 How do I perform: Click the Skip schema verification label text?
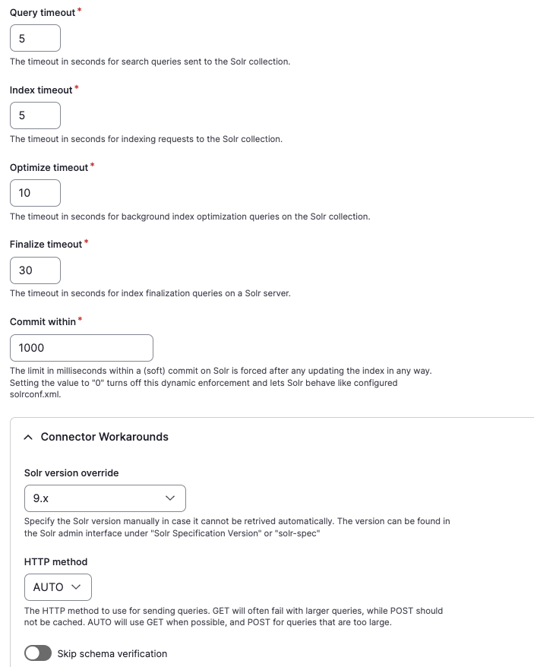(112, 654)
